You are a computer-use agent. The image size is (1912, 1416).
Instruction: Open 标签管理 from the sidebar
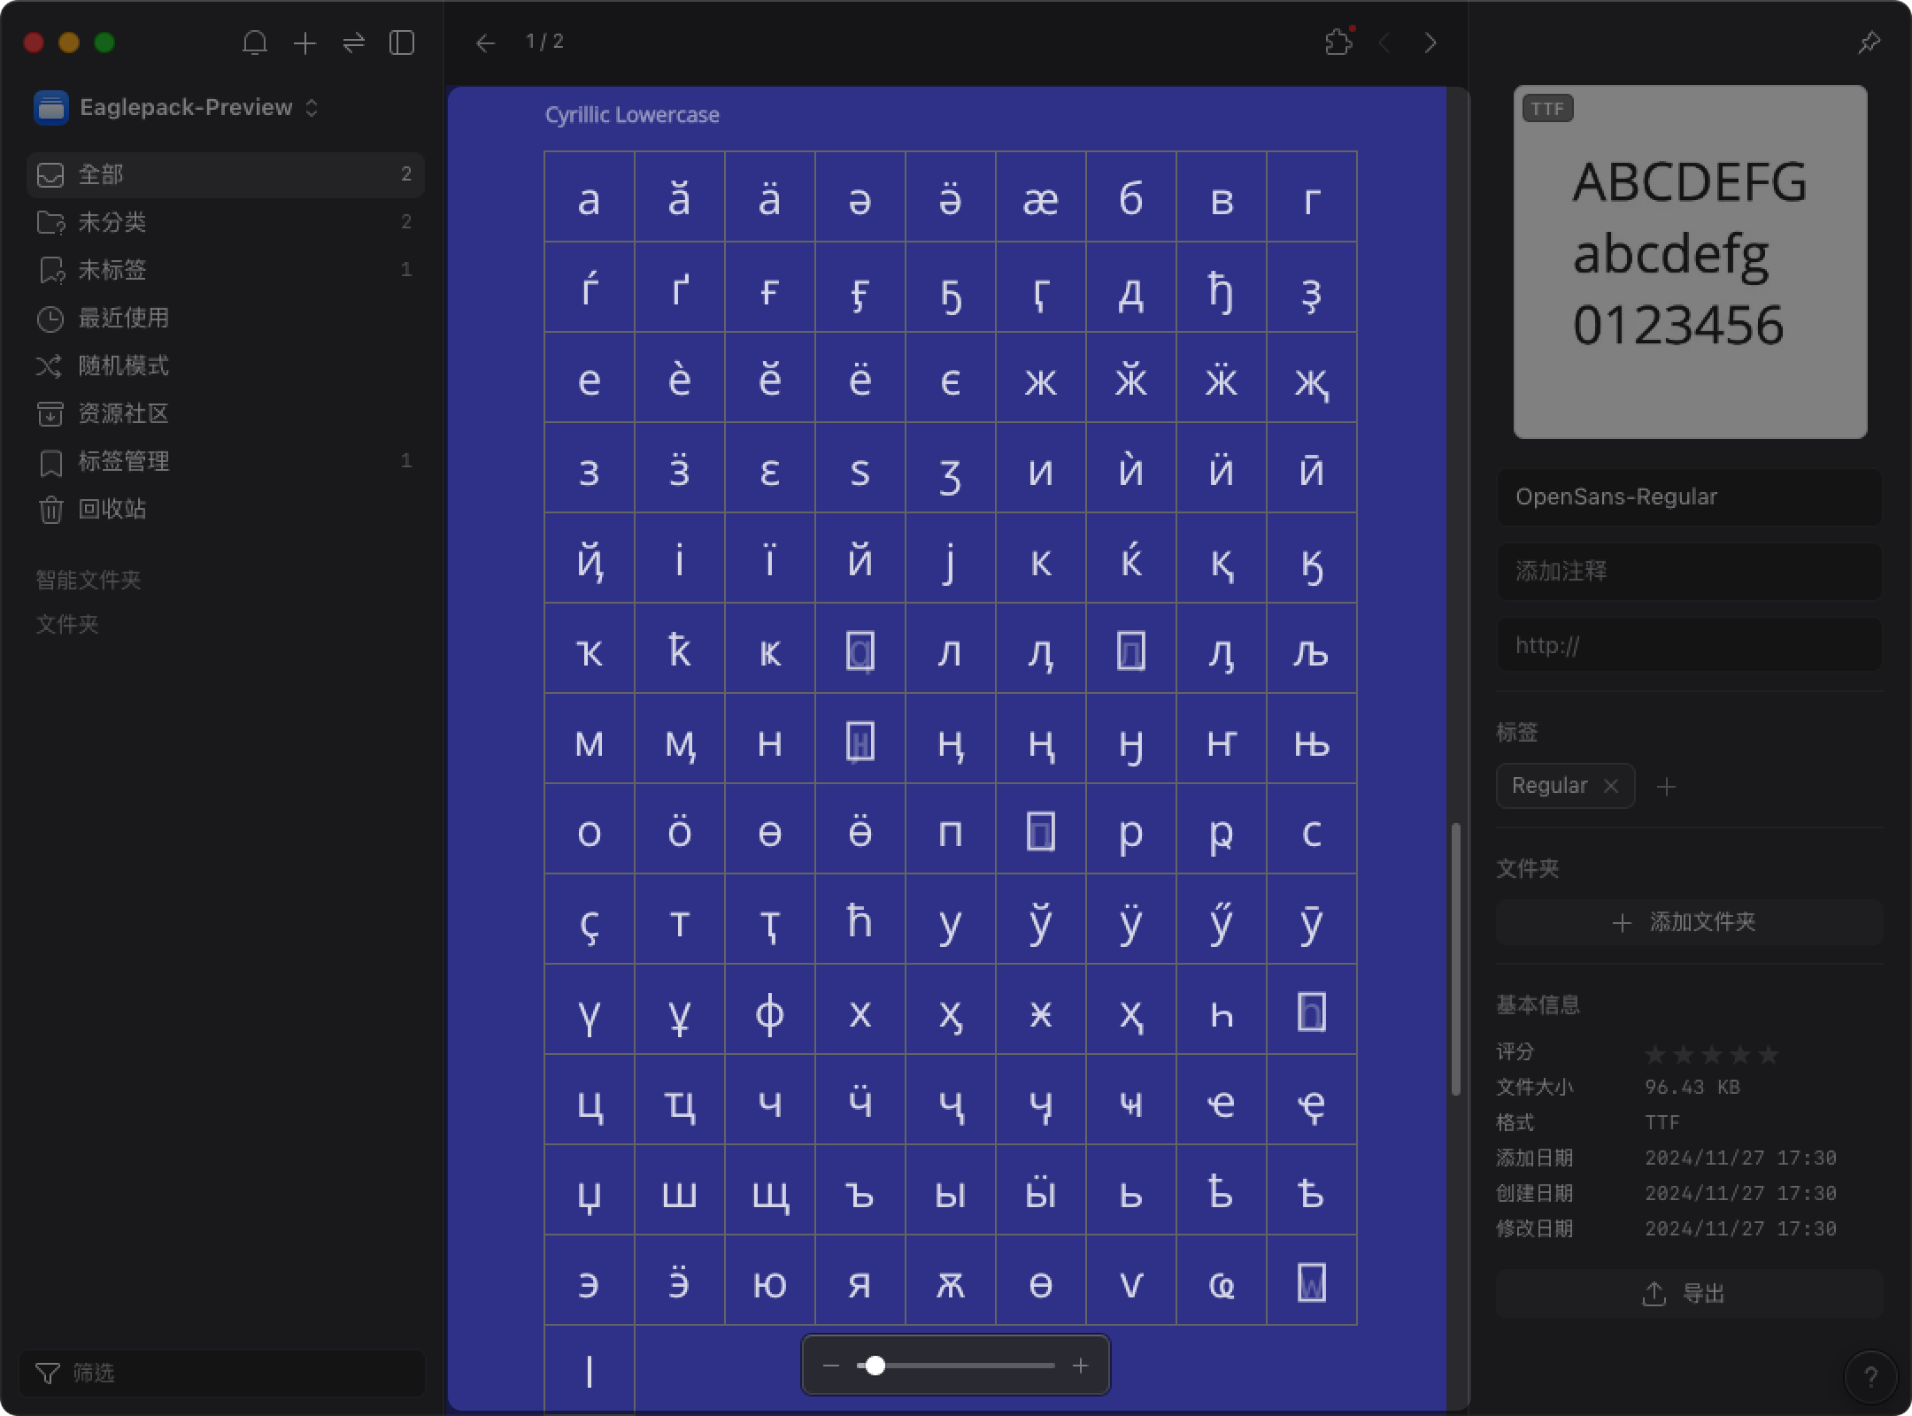point(122,461)
